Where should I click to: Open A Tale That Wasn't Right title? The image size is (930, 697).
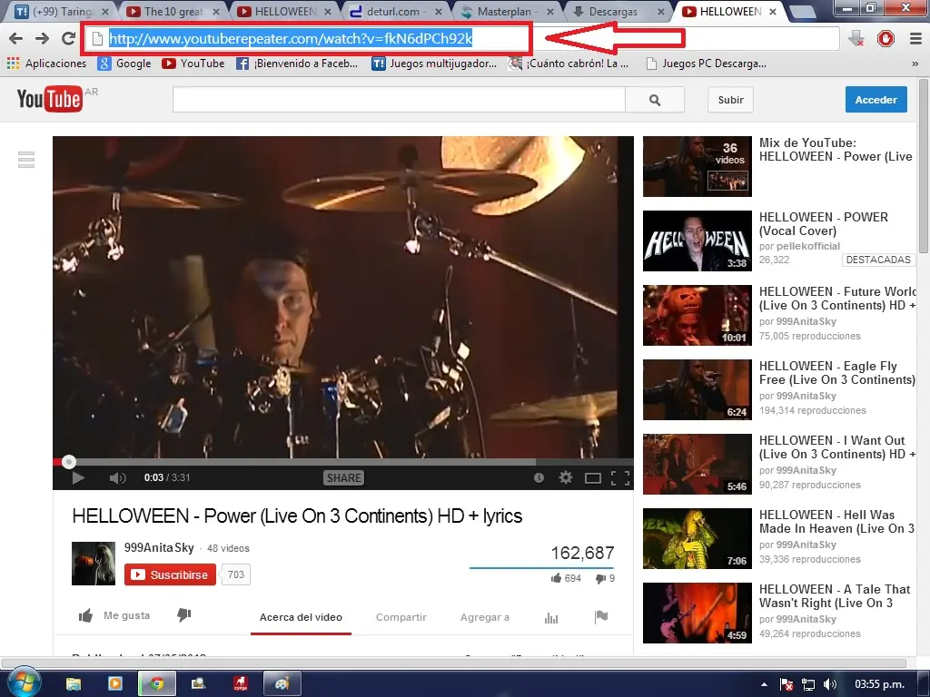point(835,595)
